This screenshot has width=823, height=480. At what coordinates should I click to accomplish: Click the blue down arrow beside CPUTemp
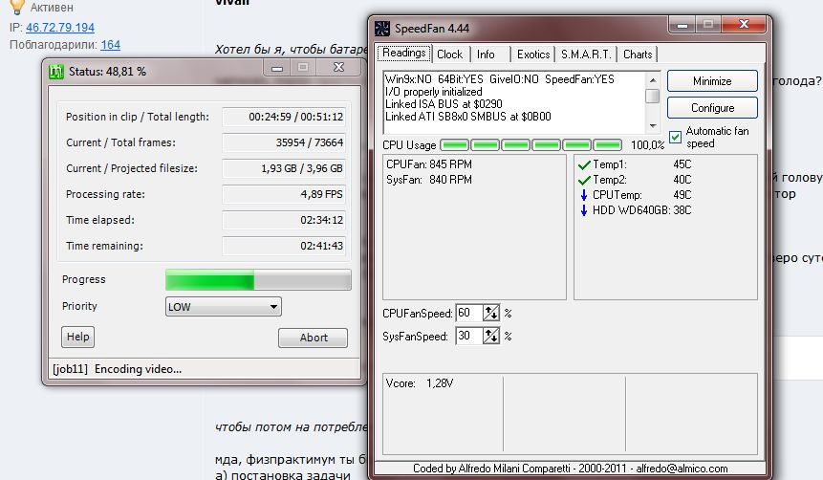click(584, 195)
